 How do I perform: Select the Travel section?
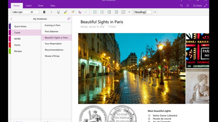click(26, 33)
